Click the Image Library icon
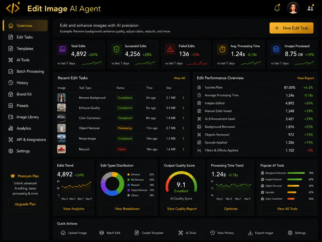This screenshot has width=322, height=242. click(11, 117)
